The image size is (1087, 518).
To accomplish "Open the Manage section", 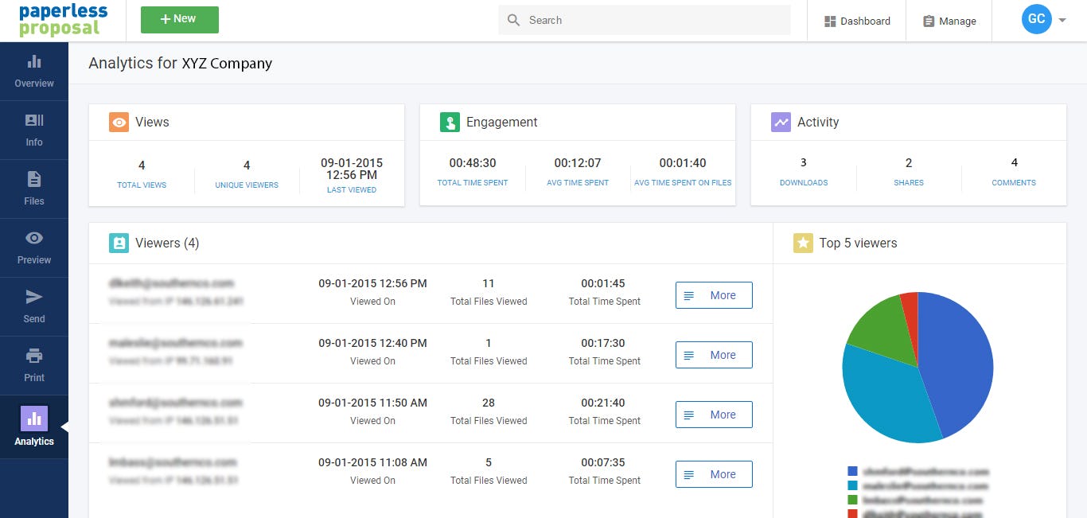I will pos(949,21).
